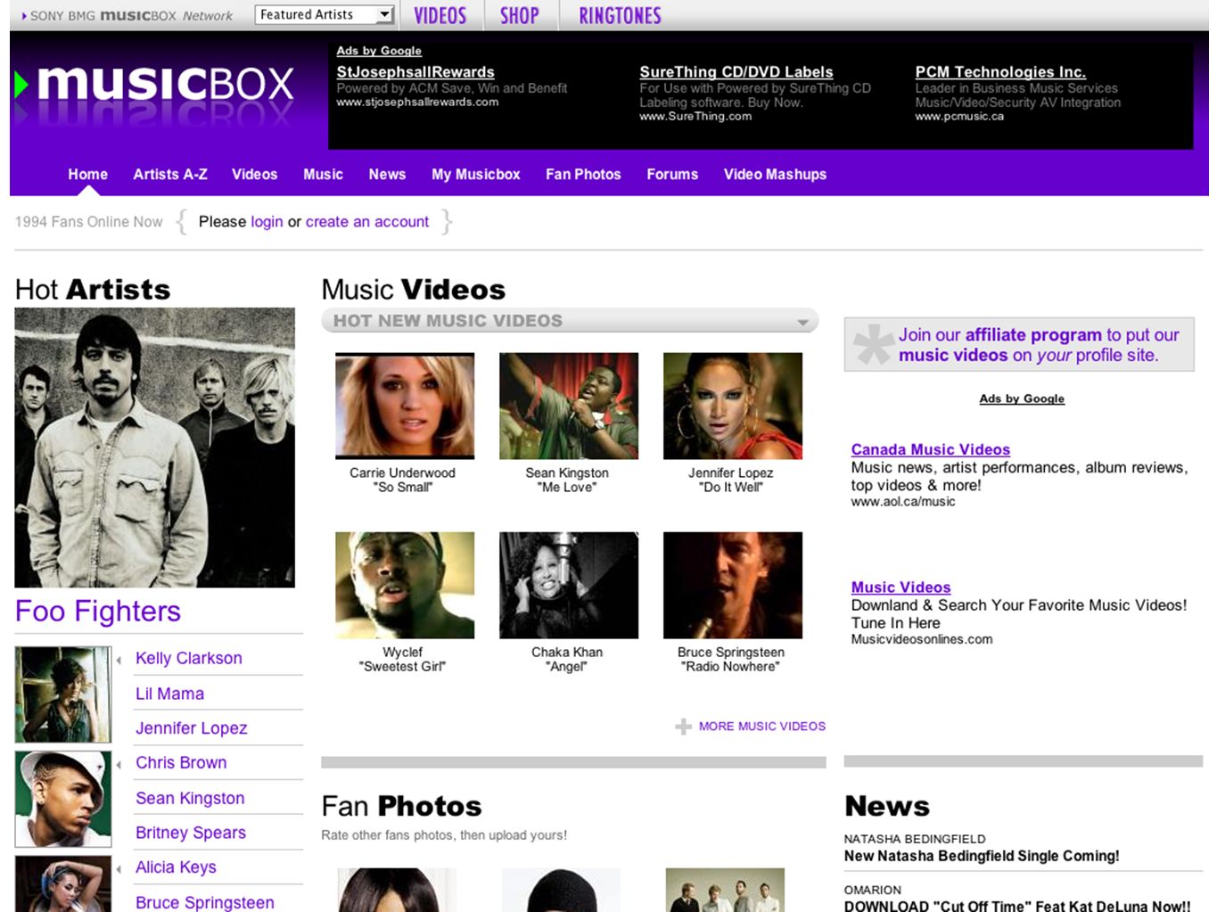Open the Videos top network tab
Screen dimensions: 1217x912
point(440,15)
